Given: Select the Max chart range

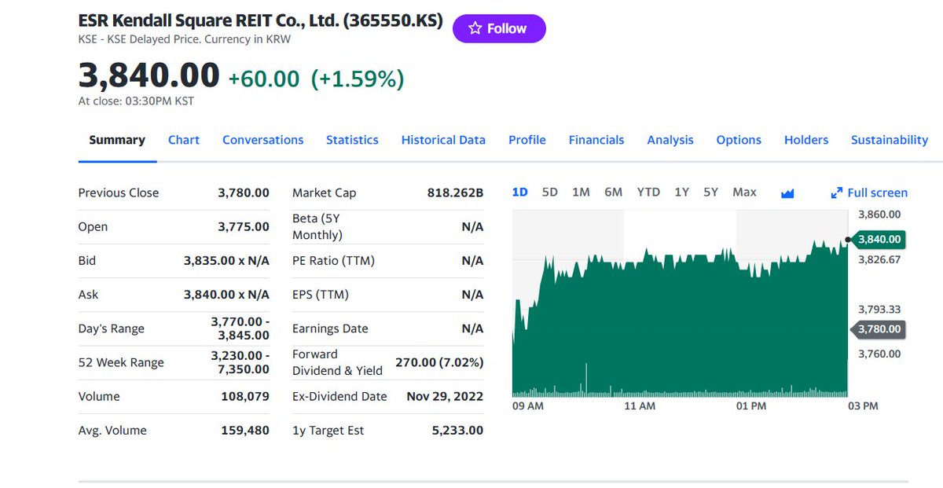Looking at the screenshot, I should pos(744,192).
